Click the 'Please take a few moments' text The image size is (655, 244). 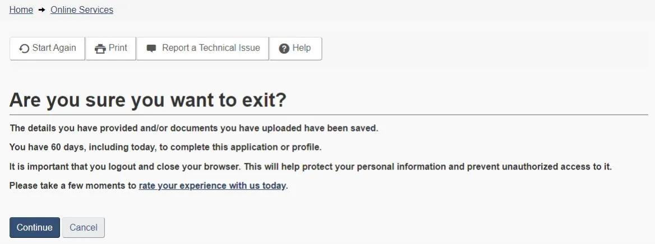73,186
